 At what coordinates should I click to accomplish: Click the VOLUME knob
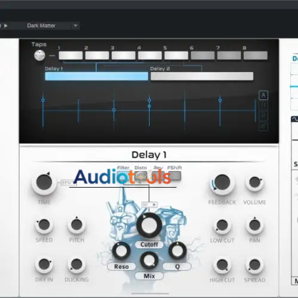(254, 182)
